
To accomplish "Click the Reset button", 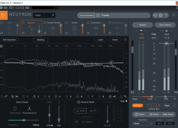I will [x=115, y=40].
